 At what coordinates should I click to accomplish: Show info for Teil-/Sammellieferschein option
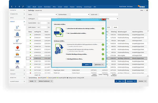[x=103, y=33]
